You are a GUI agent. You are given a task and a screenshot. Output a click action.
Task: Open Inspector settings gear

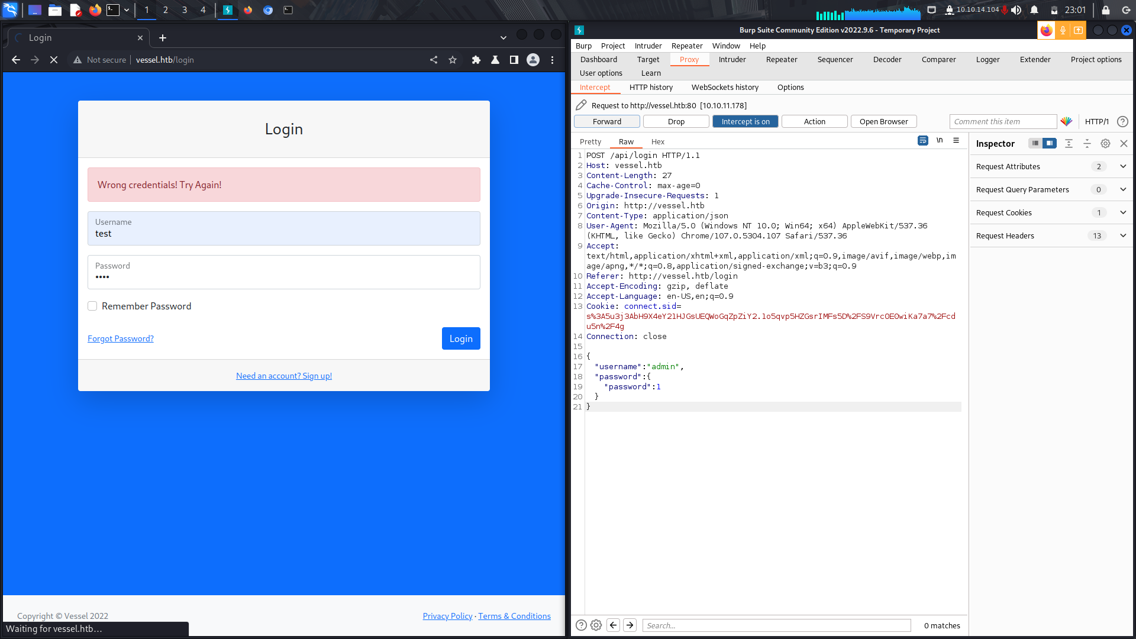[1105, 144]
